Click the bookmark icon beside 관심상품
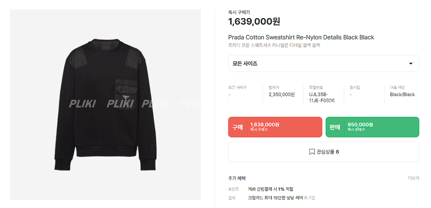 [x=312, y=152]
